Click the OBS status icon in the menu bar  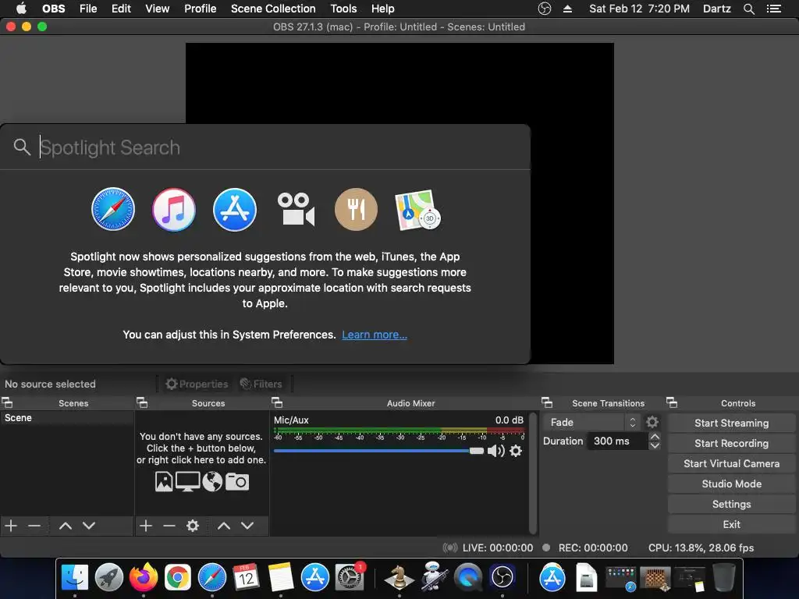coord(545,9)
